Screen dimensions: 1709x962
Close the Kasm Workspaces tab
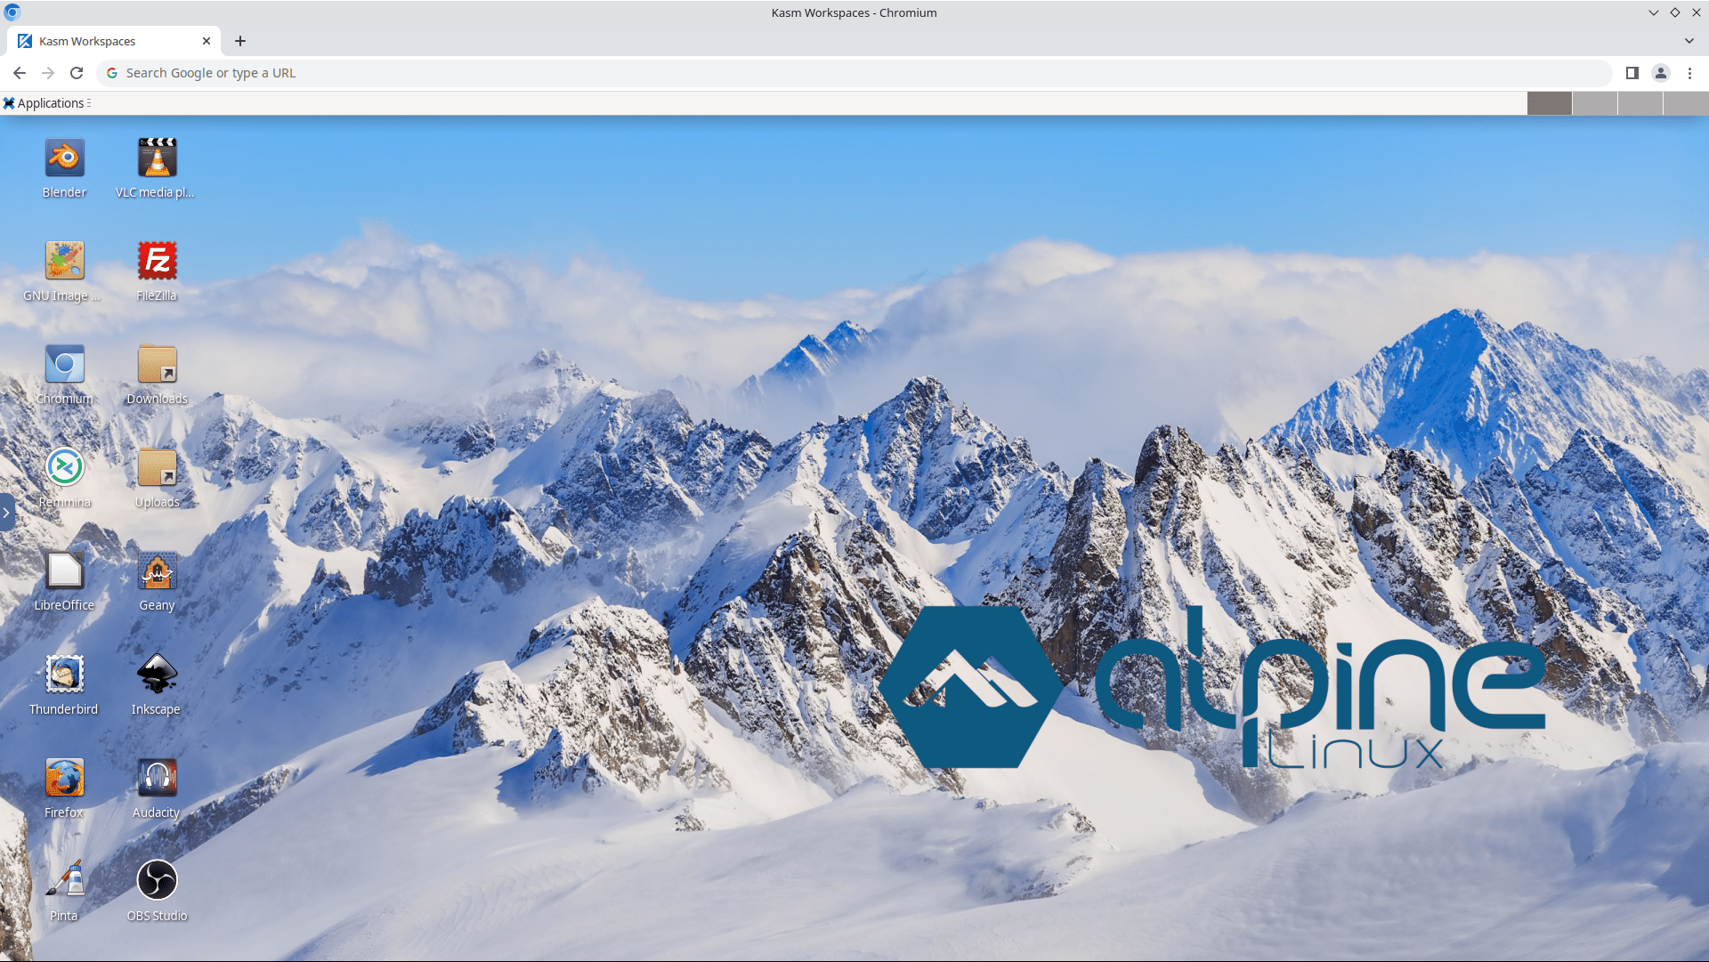[207, 41]
